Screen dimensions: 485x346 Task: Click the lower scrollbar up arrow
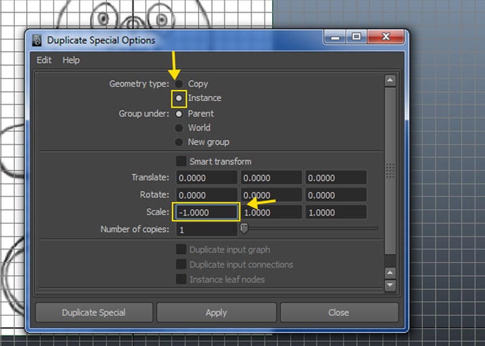point(390,273)
